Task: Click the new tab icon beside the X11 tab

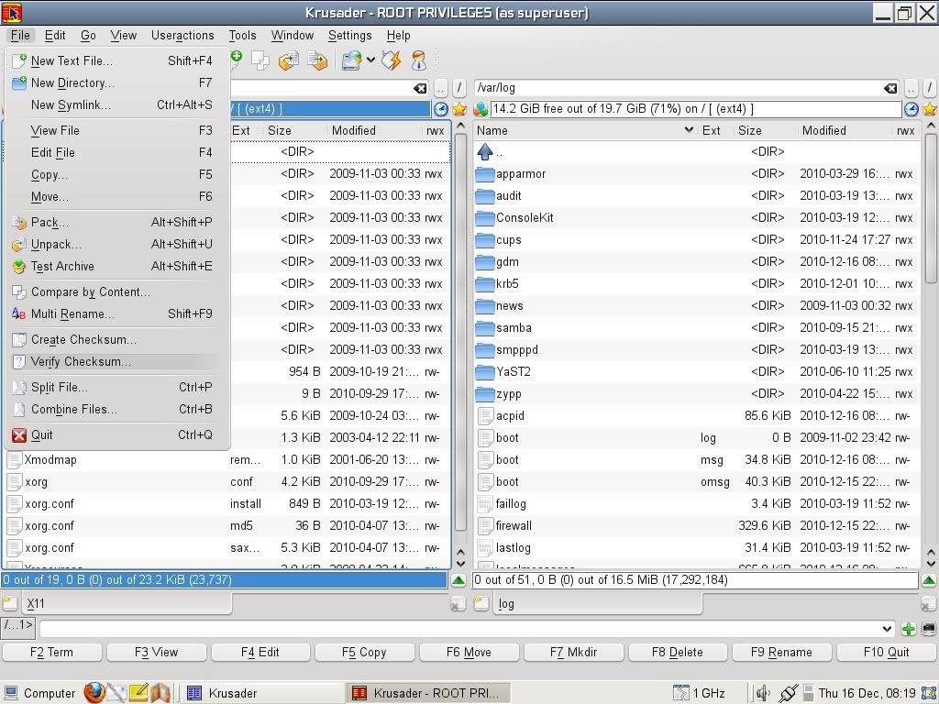Action: [9, 603]
